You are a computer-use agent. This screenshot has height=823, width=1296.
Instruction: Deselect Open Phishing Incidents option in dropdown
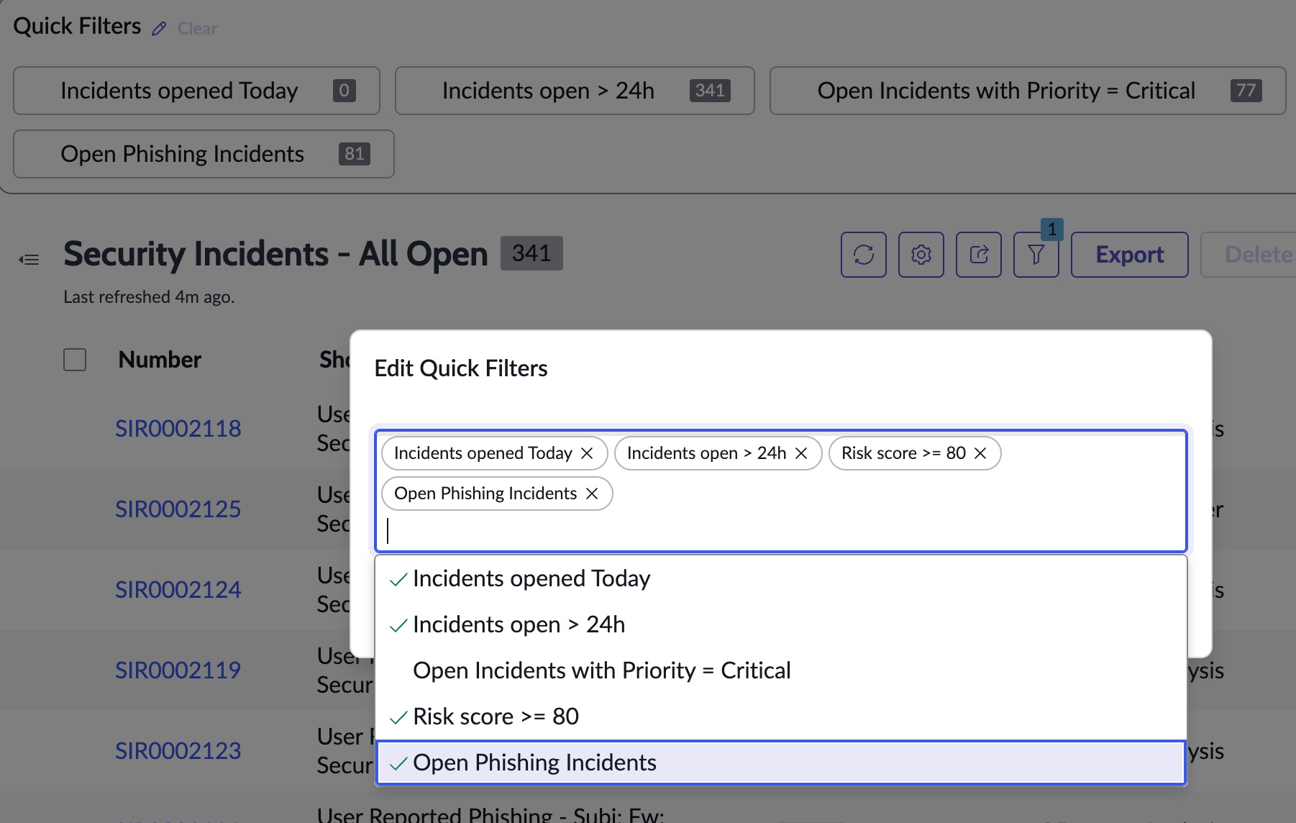point(781,763)
